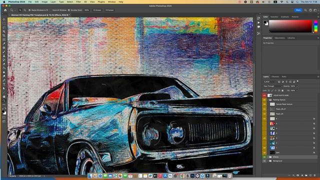The width and height of the screenshot is (320, 180).
Task: Hide the Canvas Paper texture layer
Action: (x=264, y=104)
